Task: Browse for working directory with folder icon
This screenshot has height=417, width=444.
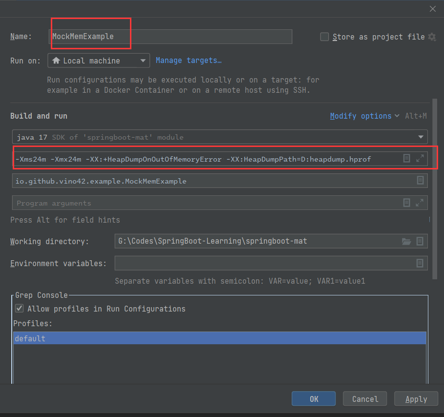Action: click(x=406, y=241)
